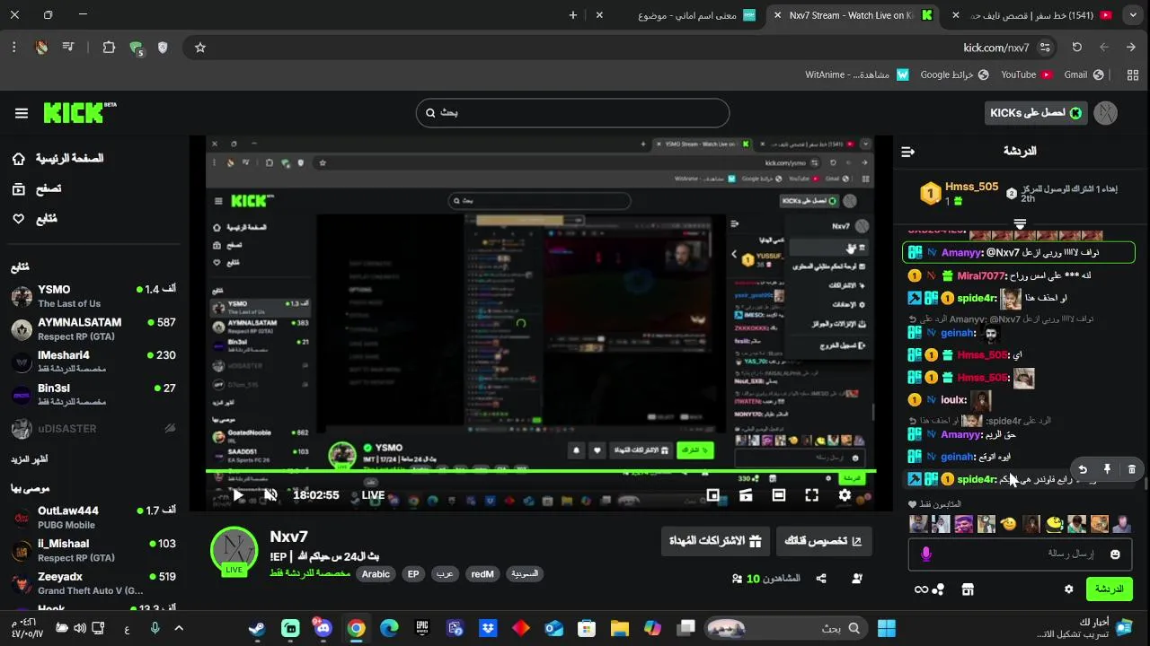1150x646 pixels.
Task: Open YSMO channel in following list
Action: coord(93,296)
